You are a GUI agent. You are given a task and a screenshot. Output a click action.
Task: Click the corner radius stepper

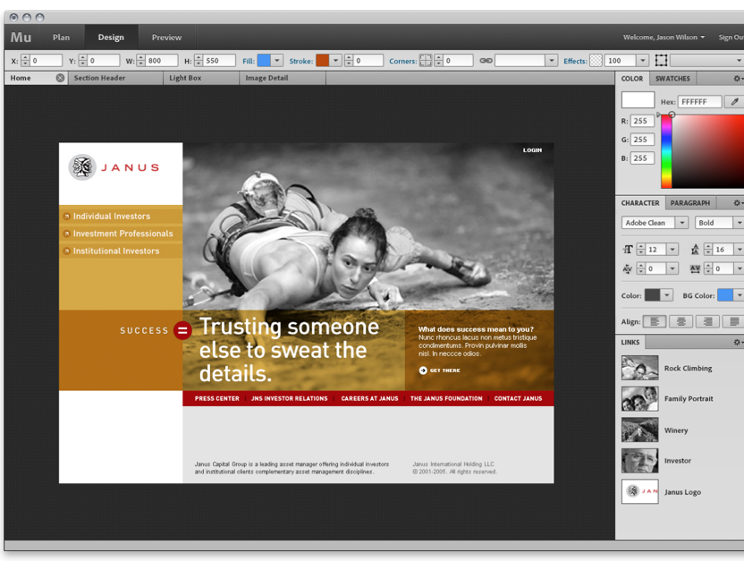(438, 60)
